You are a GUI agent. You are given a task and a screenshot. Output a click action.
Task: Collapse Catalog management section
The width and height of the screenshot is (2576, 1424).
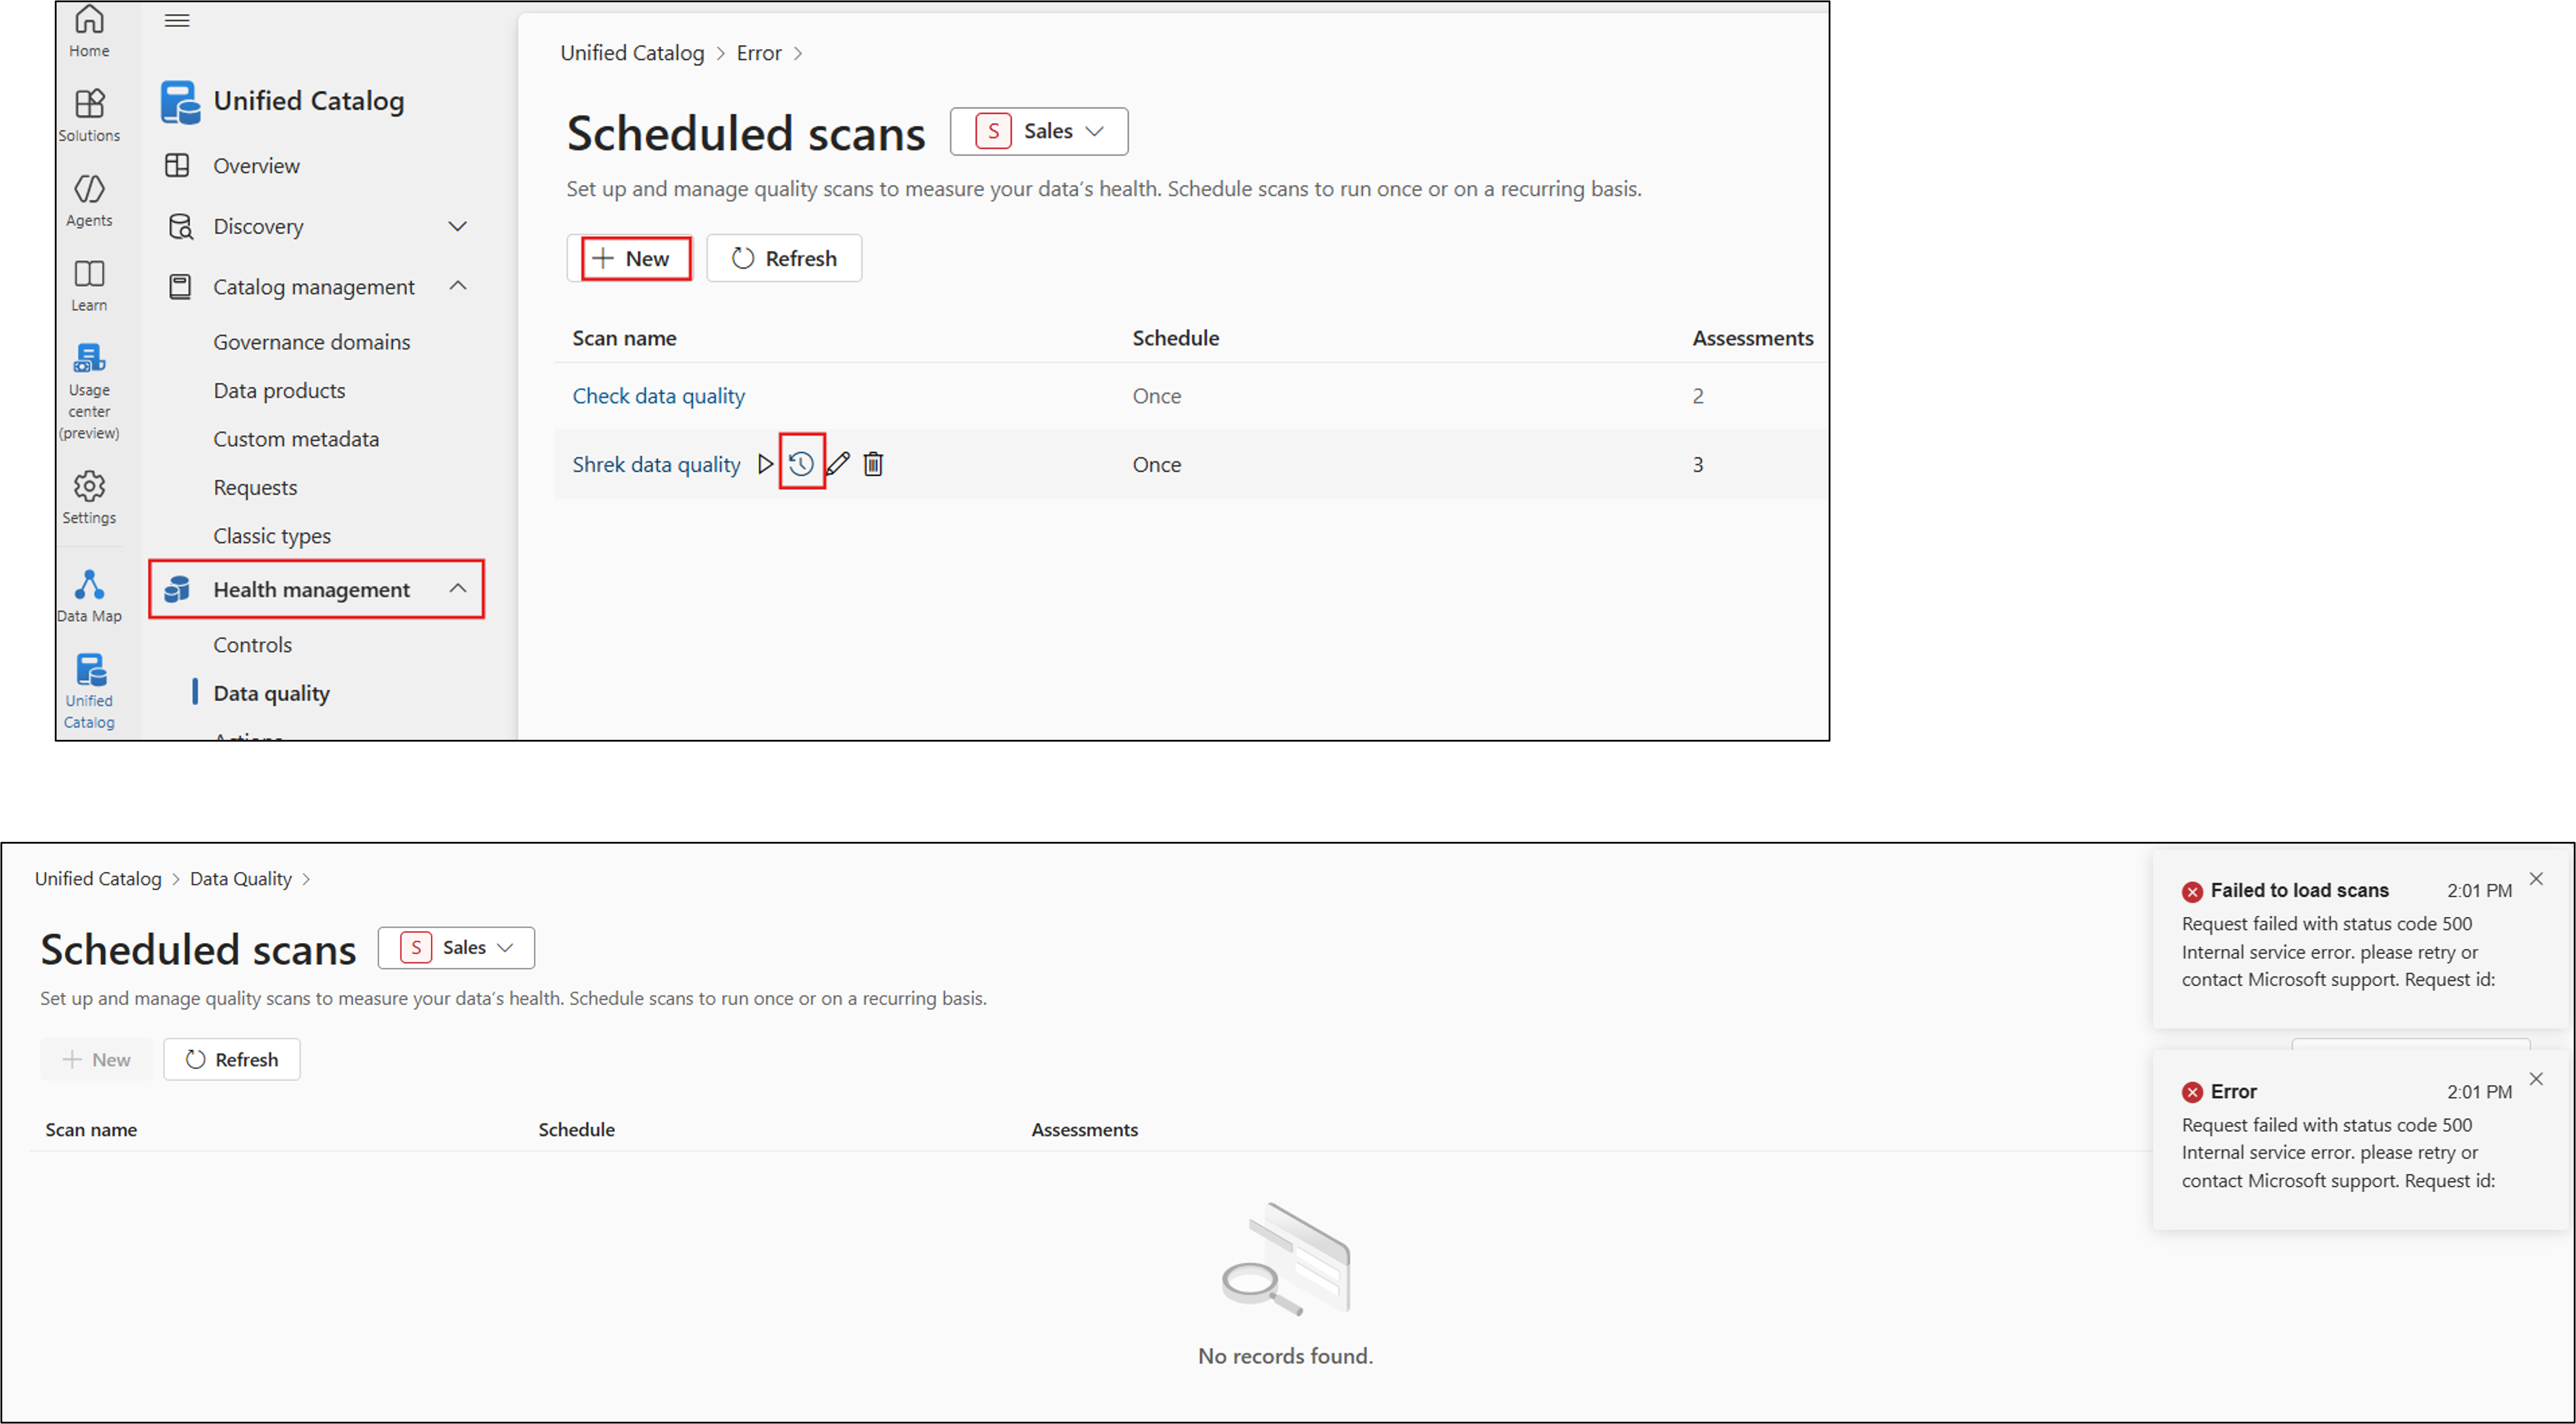pos(457,287)
